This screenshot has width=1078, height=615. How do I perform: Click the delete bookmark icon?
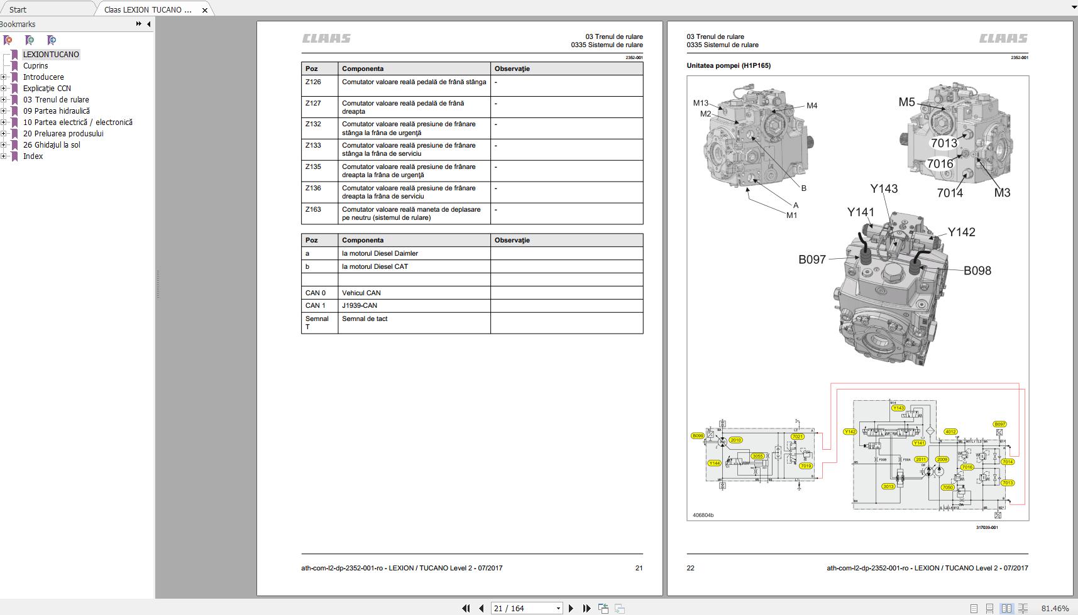[x=8, y=40]
